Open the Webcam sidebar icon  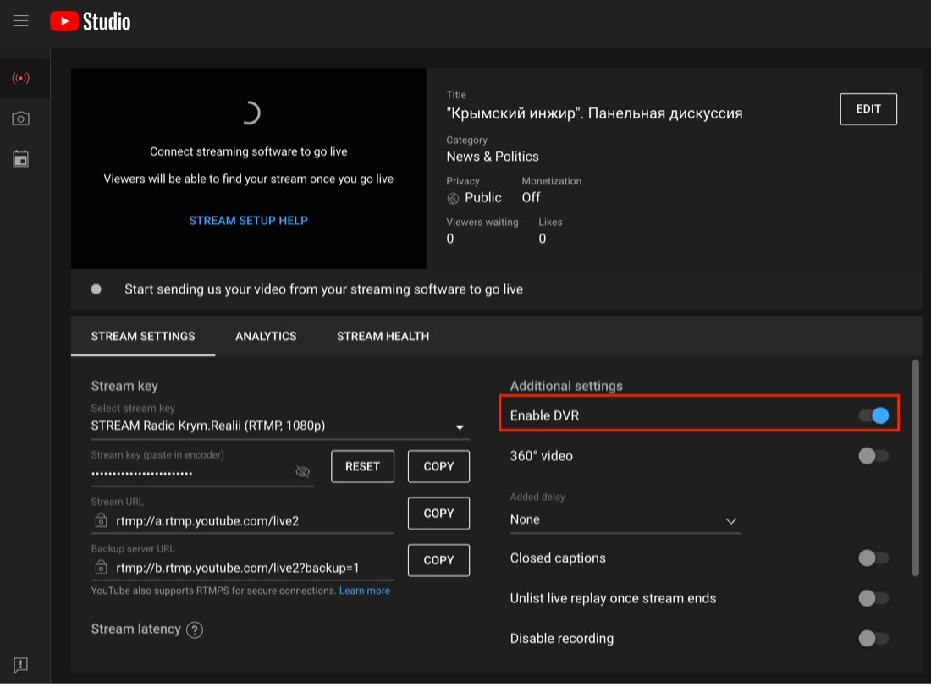(x=21, y=118)
